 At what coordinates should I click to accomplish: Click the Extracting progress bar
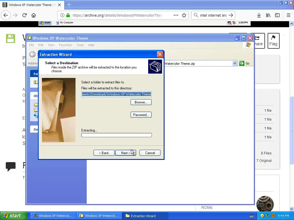click(x=117, y=135)
